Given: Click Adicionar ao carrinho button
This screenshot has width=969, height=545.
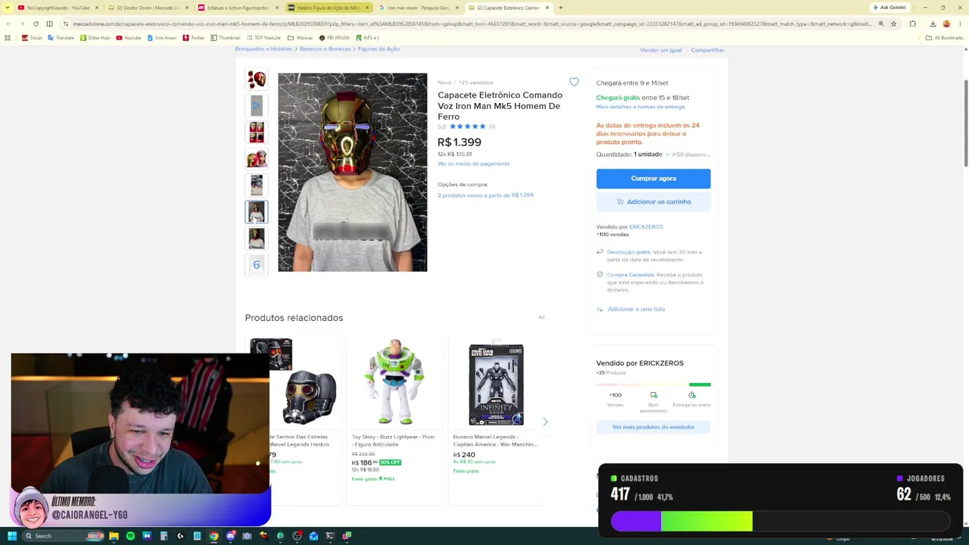Looking at the screenshot, I should pos(653,202).
